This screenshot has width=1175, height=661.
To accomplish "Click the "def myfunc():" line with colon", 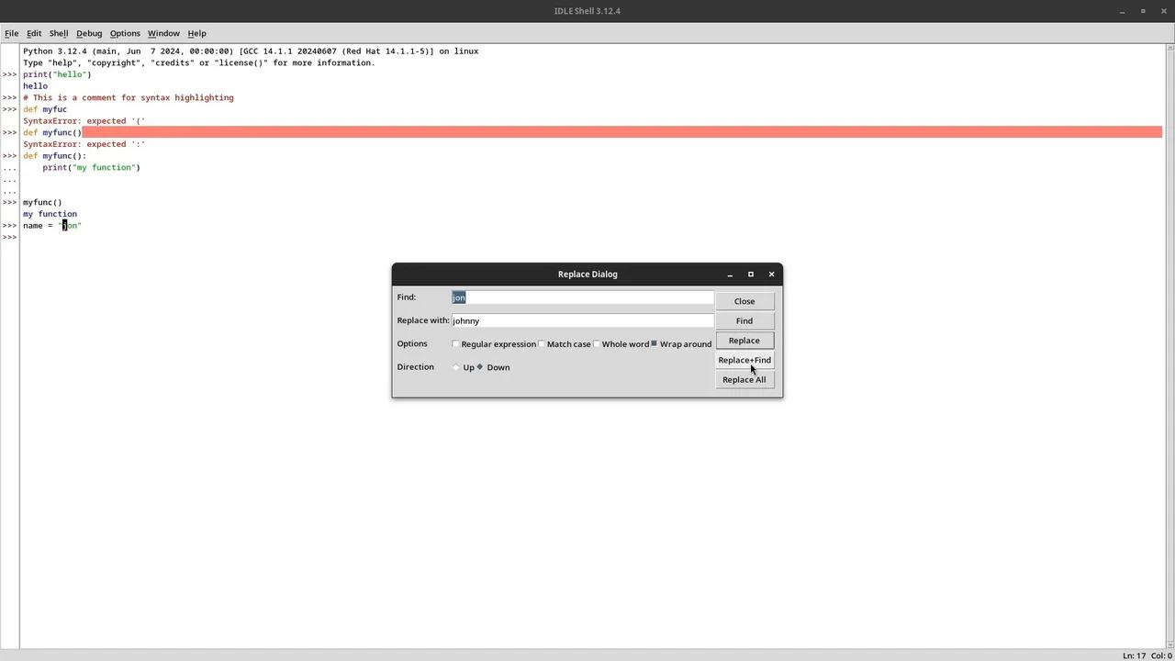I will [x=55, y=156].
